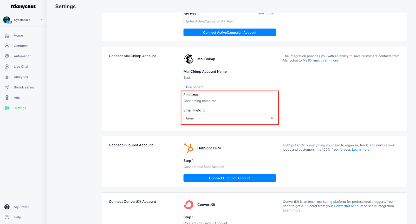Focus the ActiveCampaign API Key field

pyautogui.click(x=230, y=21)
